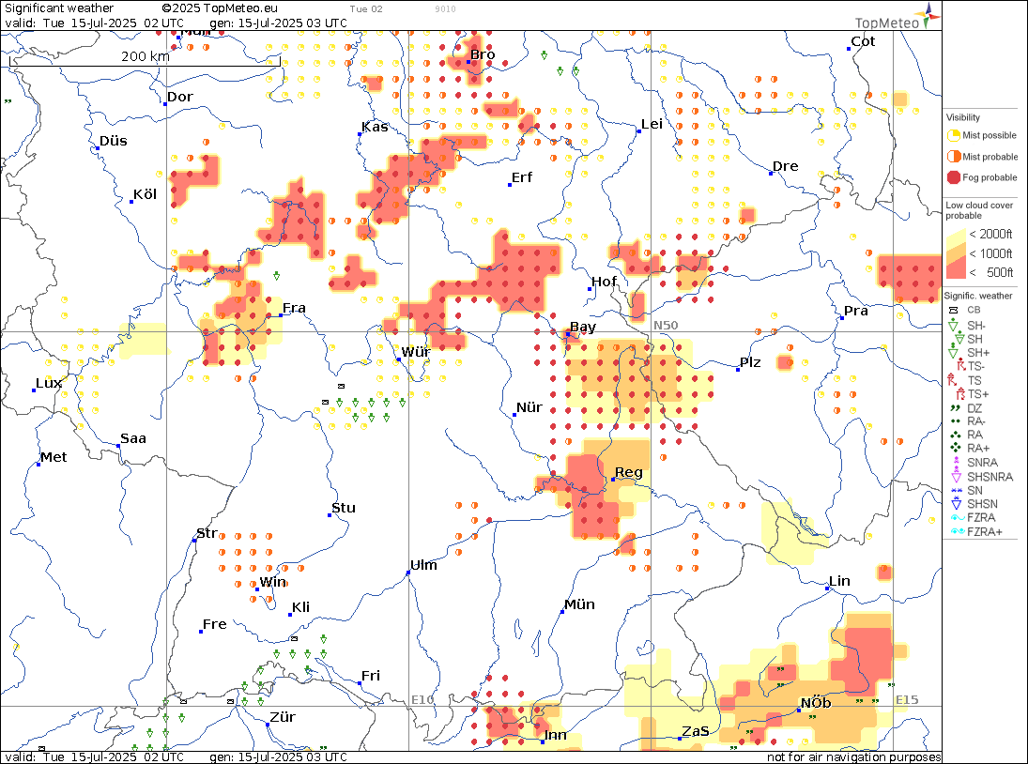Click the Plz city label
The image size is (1028, 764).
click(750, 362)
